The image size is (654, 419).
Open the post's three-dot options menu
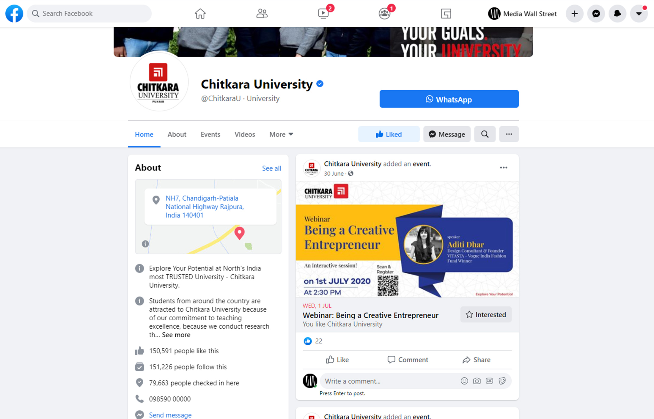pos(504,168)
